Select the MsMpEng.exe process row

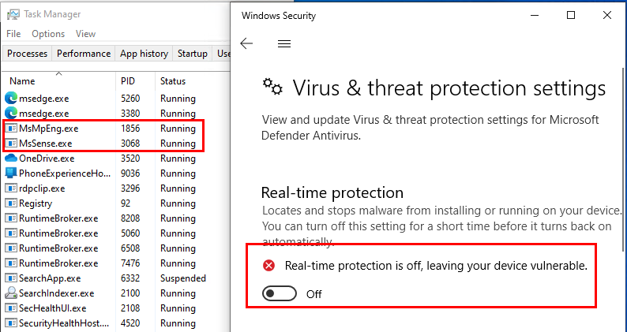tap(49, 129)
